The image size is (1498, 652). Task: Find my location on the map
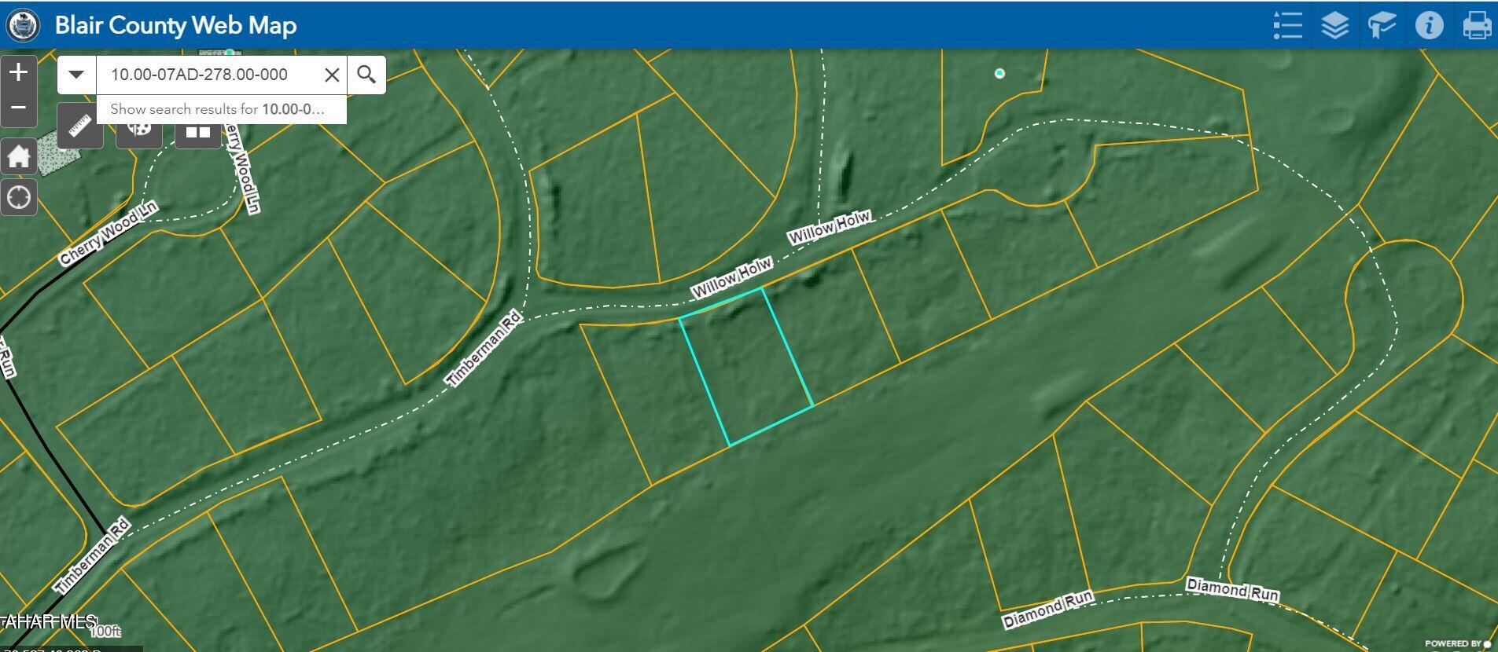(19, 197)
